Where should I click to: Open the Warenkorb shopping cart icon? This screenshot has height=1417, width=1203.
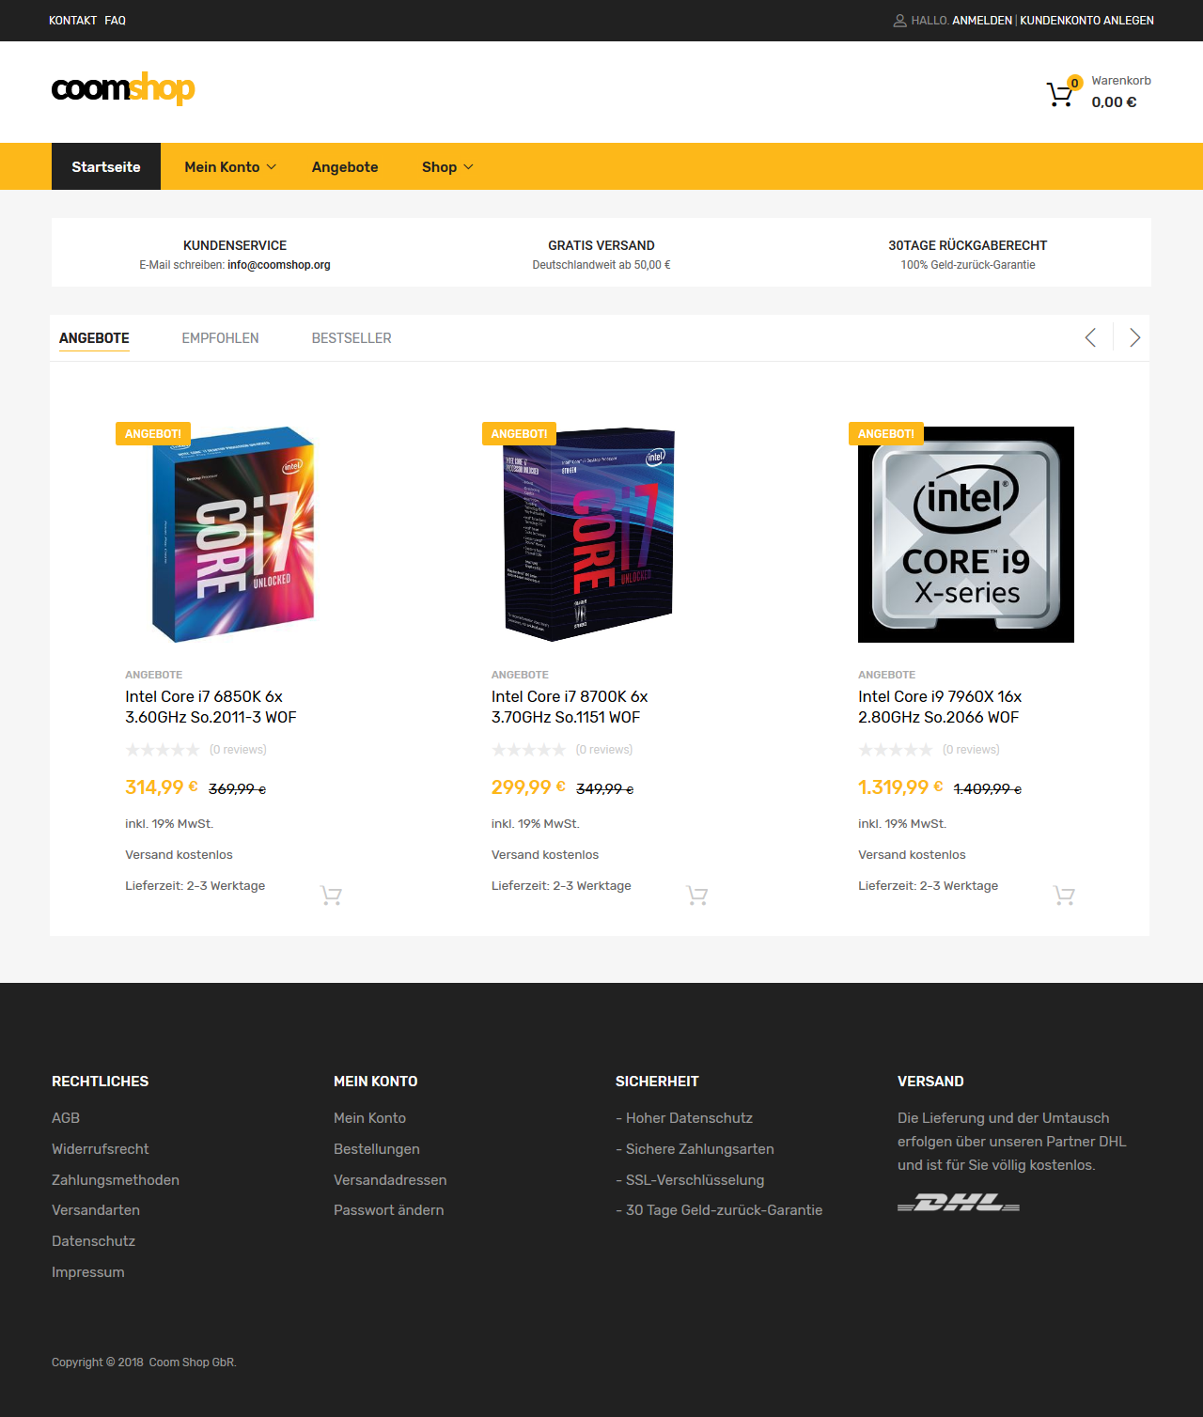coord(1060,94)
